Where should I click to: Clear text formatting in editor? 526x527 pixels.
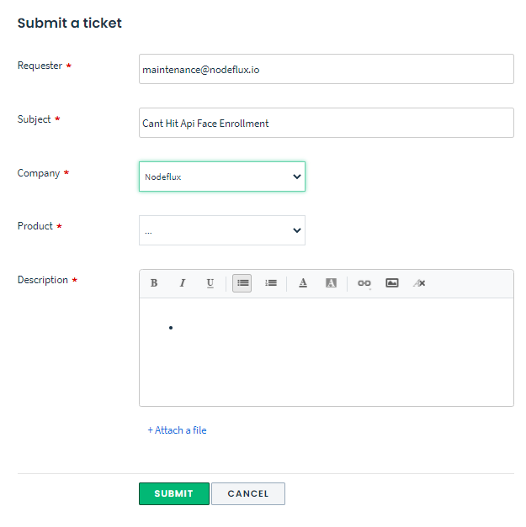[x=419, y=283]
